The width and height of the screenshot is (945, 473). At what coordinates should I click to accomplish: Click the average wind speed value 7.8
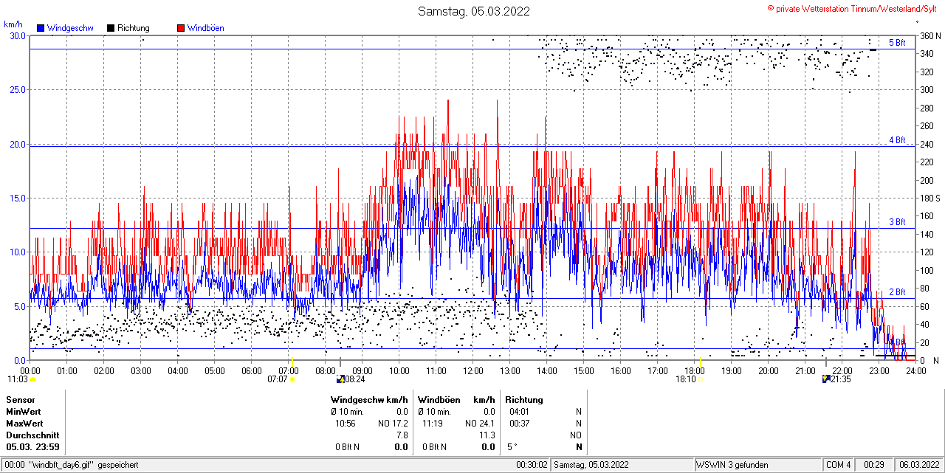pyautogui.click(x=402, y=435)
